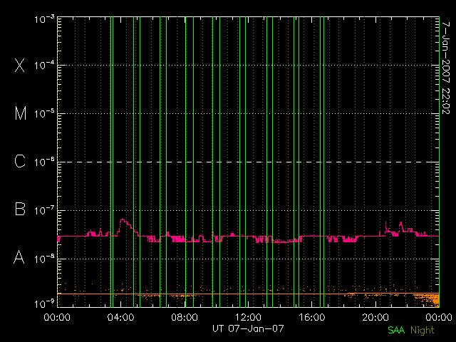Click the C flare class label

(20, 161)
